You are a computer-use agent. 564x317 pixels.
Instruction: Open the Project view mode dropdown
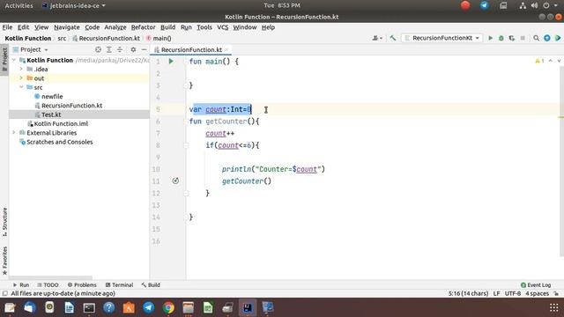tap(31, 49)
